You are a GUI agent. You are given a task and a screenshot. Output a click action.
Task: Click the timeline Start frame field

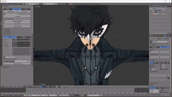(x=33, y=95)
